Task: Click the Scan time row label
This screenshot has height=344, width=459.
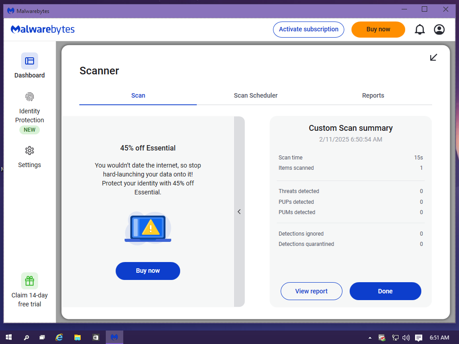Action: click(x=290, y=158)
